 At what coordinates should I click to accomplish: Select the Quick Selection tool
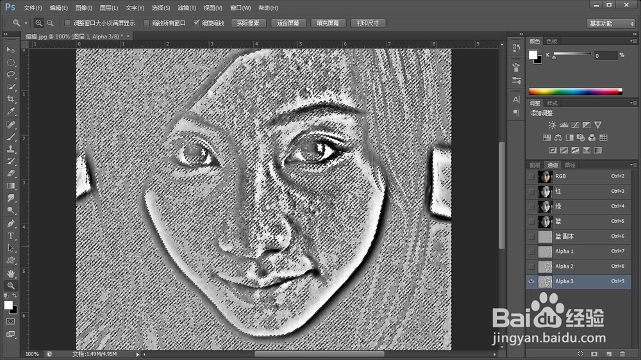(11, 87)
